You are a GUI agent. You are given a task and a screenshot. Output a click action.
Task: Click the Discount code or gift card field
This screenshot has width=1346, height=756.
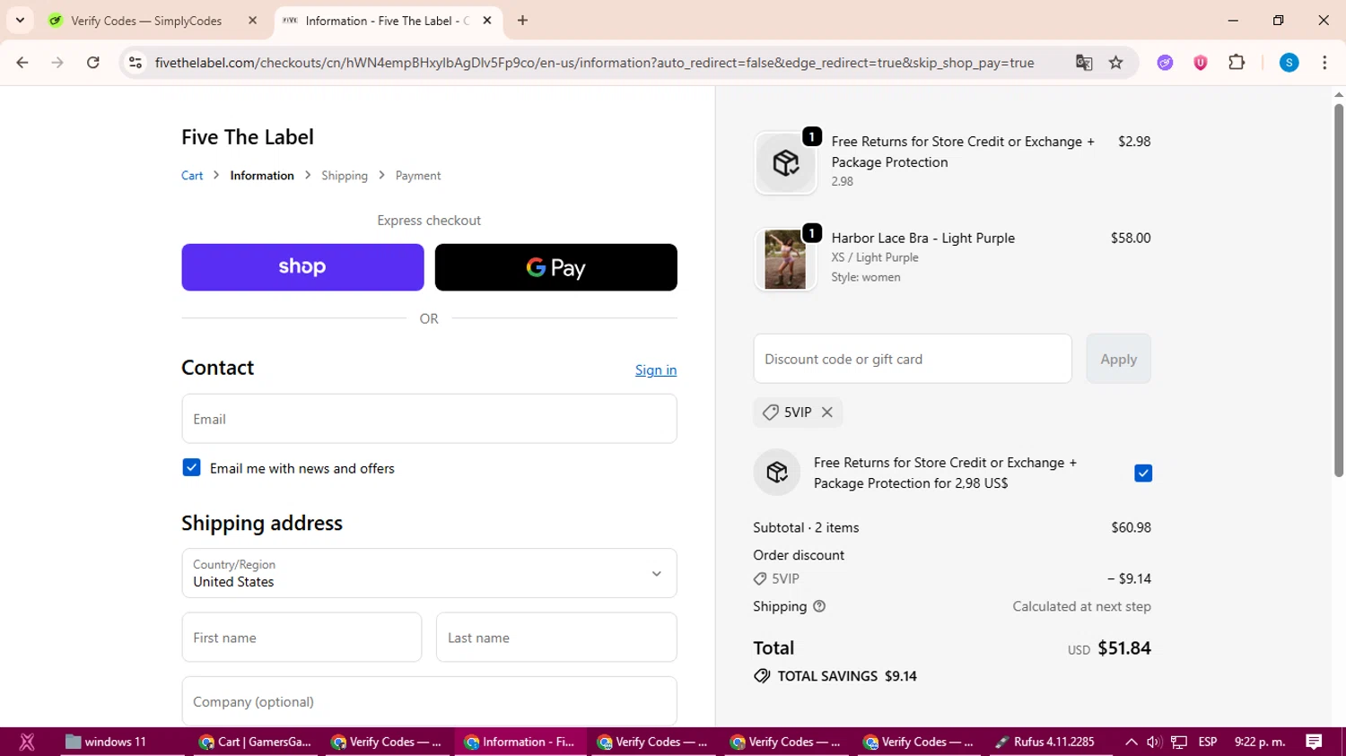(913, 359)
